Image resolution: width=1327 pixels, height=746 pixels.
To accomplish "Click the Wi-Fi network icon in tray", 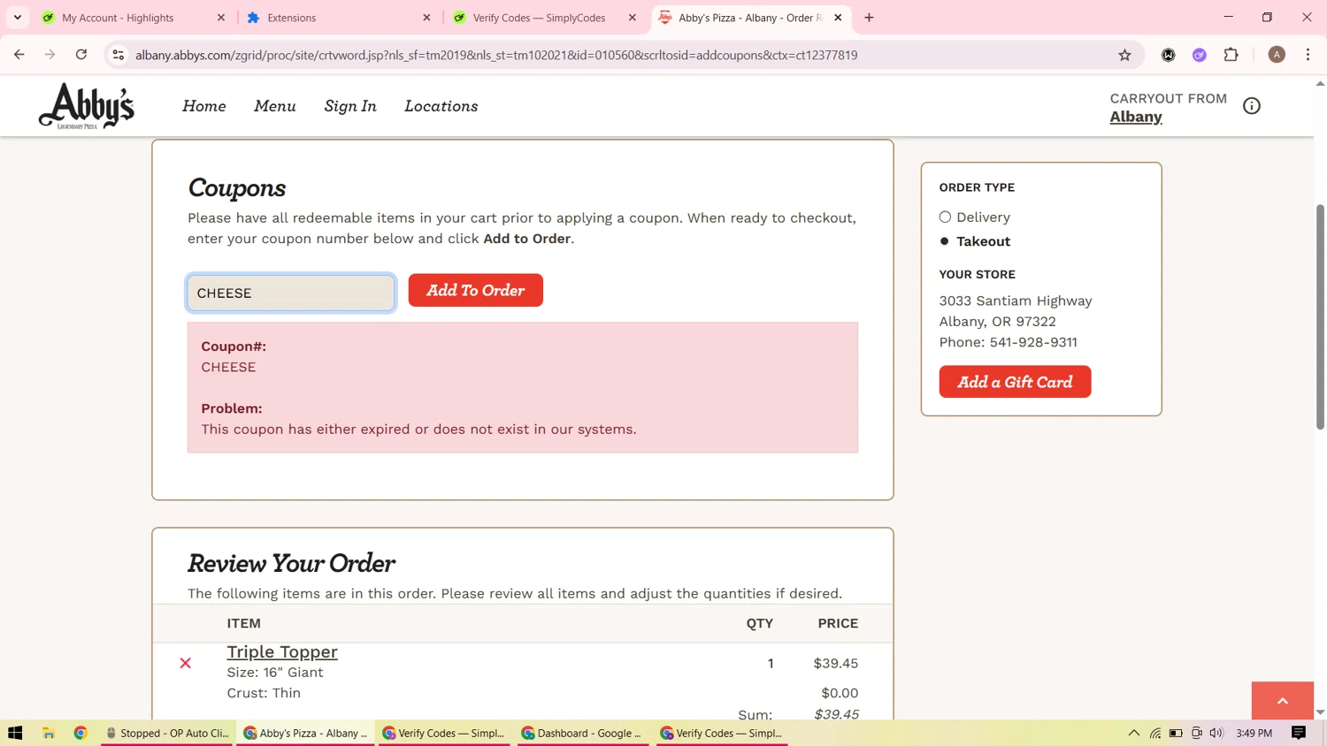I will click(1154, 733).
